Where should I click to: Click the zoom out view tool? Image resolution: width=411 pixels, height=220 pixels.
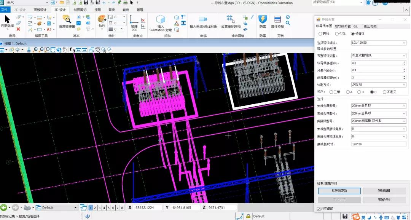41,49
